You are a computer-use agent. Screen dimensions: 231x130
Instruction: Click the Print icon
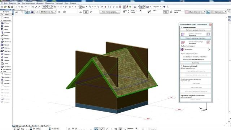pos(12,6)
